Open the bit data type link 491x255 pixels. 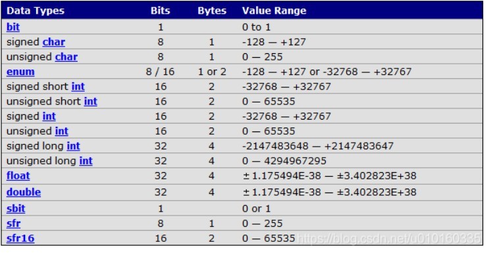pyautogui.click(x=13, y=27)
